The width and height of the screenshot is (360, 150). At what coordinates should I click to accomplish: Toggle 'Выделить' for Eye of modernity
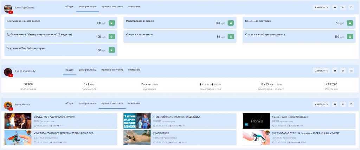tap(321, 71)
